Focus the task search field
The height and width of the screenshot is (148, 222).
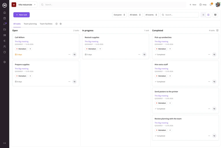180,15
